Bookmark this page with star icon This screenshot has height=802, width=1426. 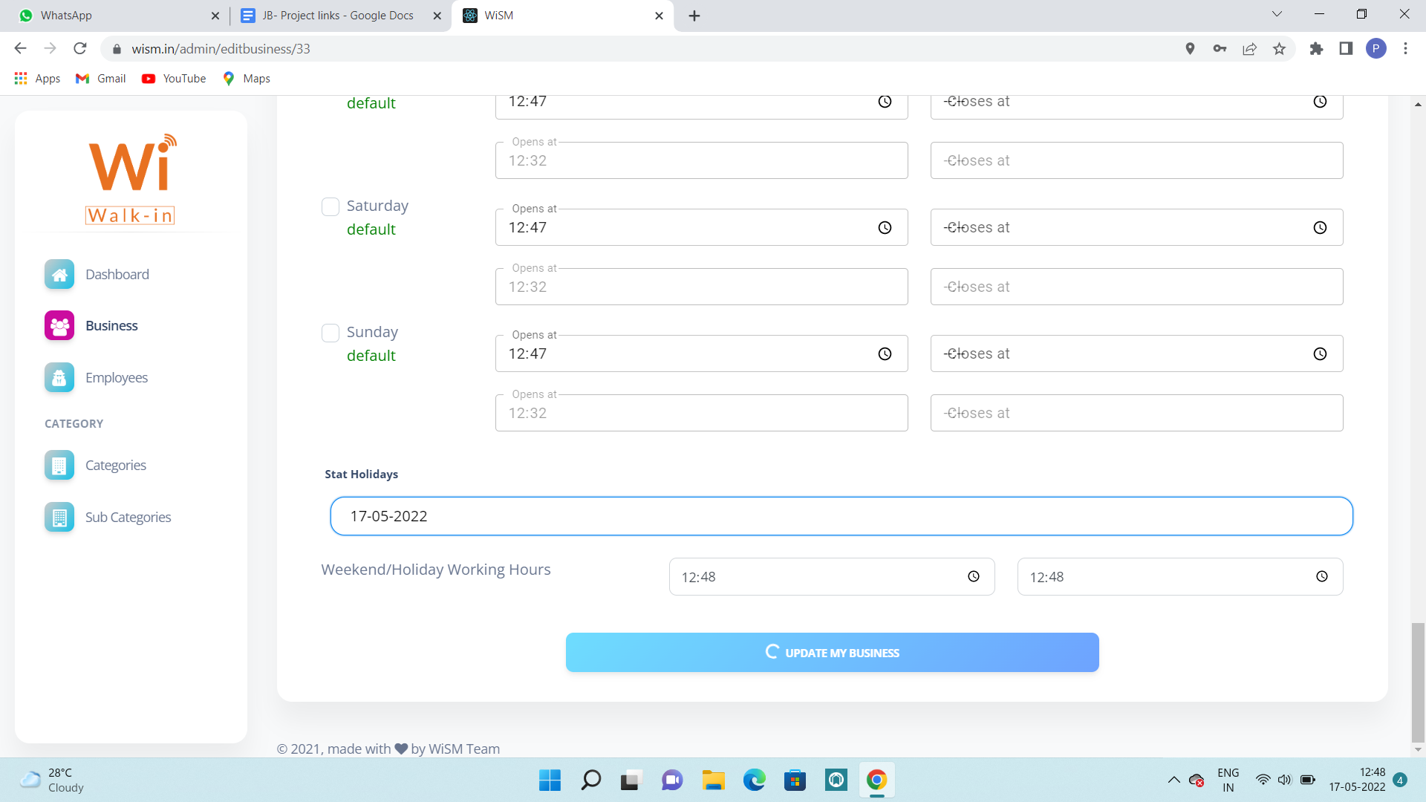pyautogui.click(x=1279, y=49)
